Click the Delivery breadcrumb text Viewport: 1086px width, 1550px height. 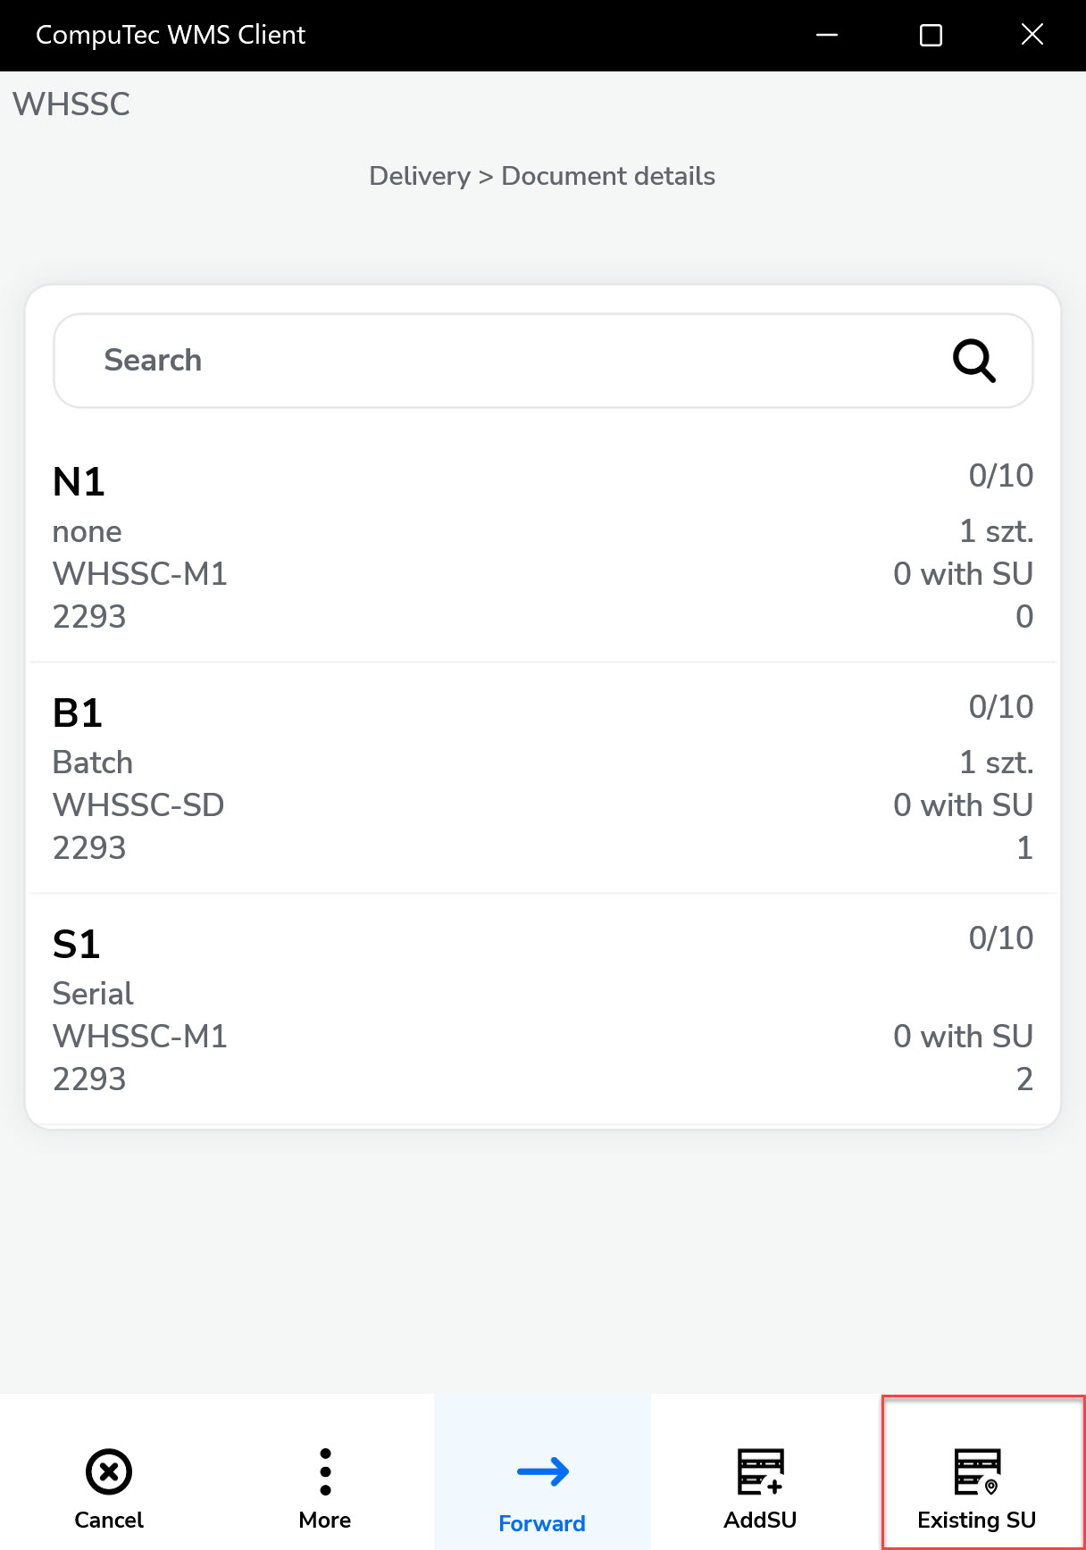point(420,176)
